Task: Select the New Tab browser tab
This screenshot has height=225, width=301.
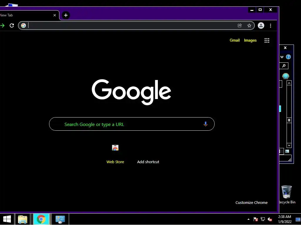Action: [29, 15]
